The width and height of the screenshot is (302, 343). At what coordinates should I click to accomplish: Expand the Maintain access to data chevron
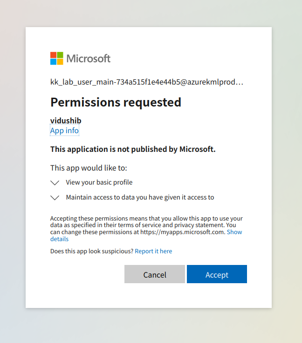55,198
